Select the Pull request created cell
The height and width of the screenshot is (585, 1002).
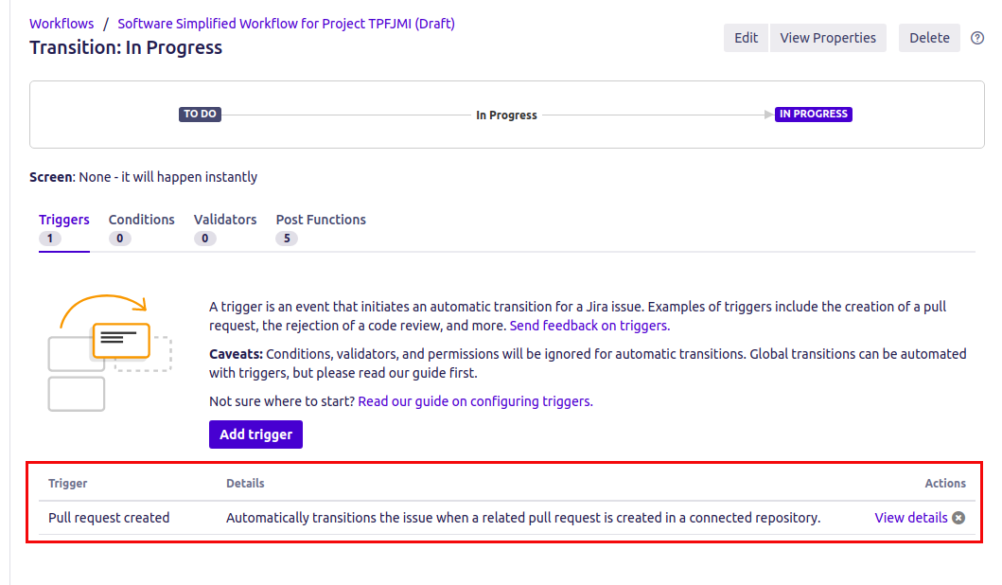[x=109, y=518]
